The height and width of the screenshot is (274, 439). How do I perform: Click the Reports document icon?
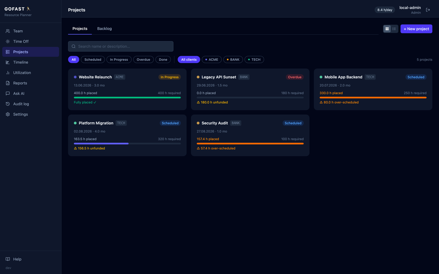pyautogui.click(x=8, y=83)
